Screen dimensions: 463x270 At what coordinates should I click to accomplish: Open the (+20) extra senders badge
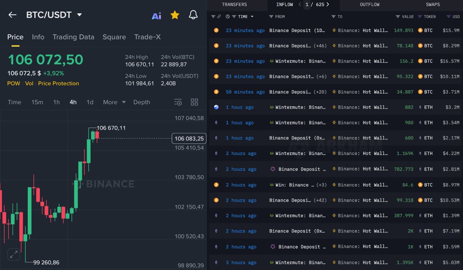coord(320,92)
